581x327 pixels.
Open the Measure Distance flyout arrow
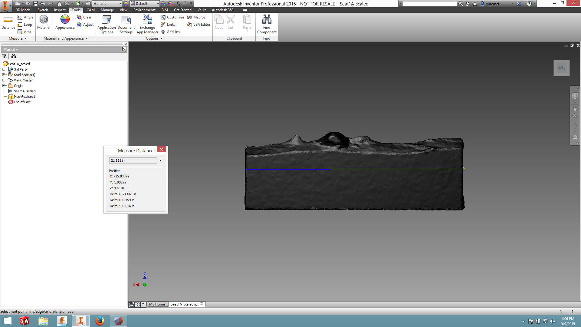pyautogui.click(x=160, y=160)
